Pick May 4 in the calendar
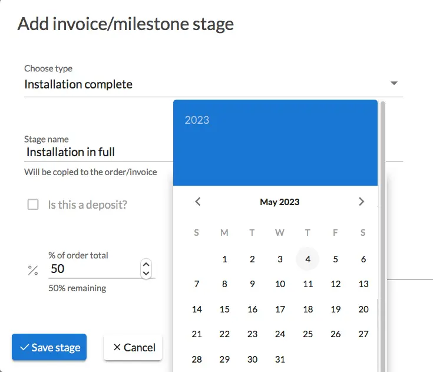 [308, 259]
